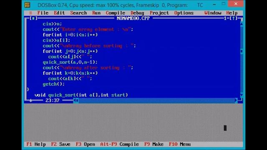Click the line 'getch();'
267x150 pixels.
pos(54,84)
